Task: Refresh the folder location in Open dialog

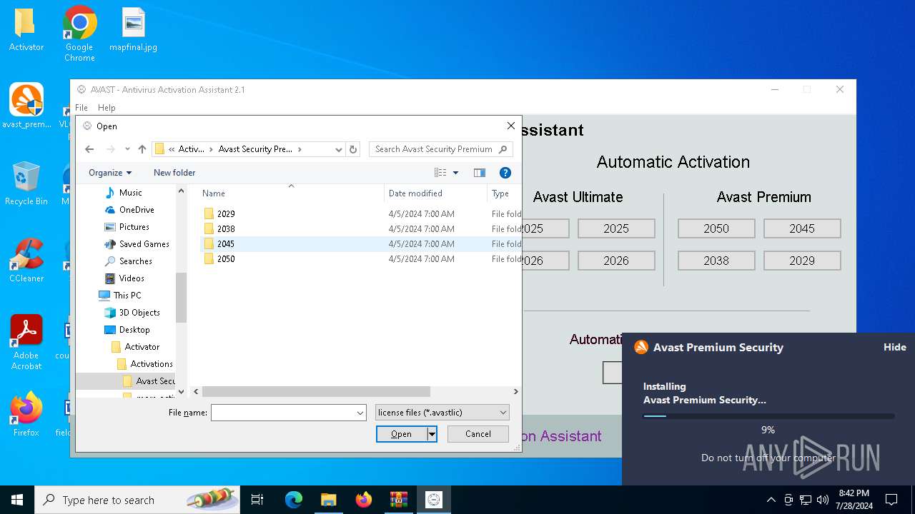Action: click(353, 149)
